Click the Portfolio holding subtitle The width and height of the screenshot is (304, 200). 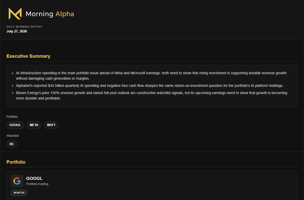37,184
